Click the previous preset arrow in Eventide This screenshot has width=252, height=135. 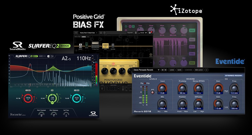coord(163,70)
